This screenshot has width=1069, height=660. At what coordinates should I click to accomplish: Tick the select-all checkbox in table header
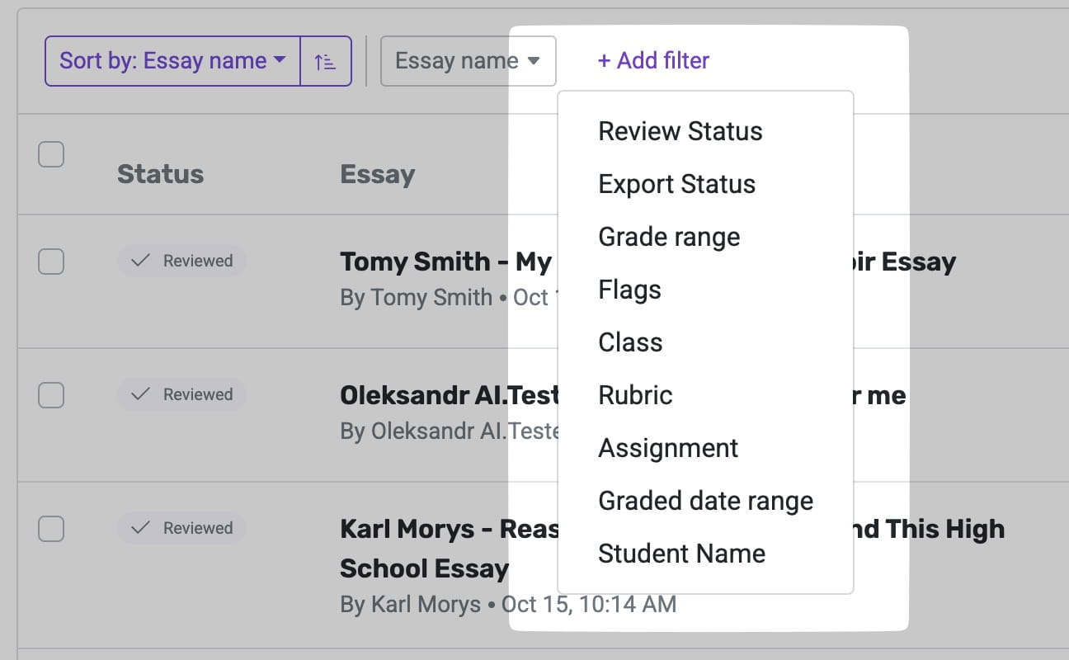(x=51, y=154)
